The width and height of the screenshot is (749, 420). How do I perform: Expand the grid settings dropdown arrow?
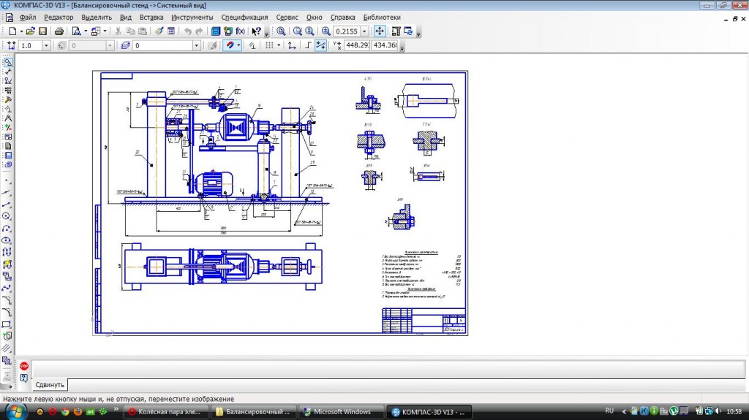click(x=279, y=45)
